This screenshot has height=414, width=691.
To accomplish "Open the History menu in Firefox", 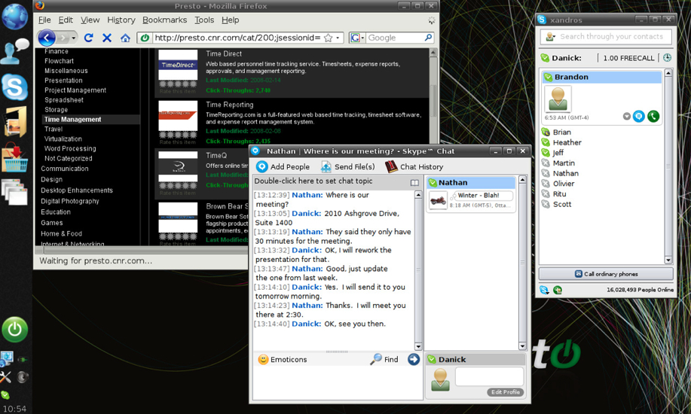I will 121,20.
